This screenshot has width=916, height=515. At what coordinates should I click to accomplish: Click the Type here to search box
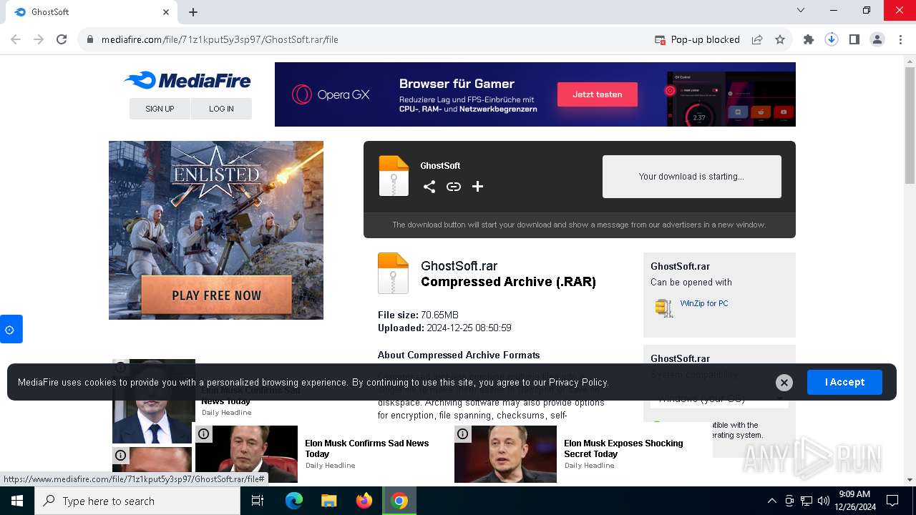(137, 501)
